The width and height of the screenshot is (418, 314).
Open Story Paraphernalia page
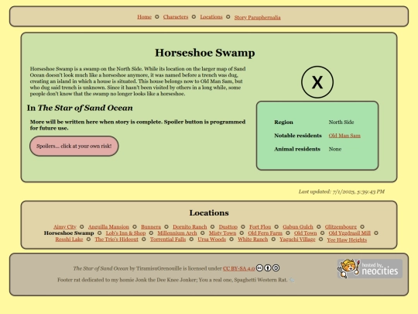257,17
